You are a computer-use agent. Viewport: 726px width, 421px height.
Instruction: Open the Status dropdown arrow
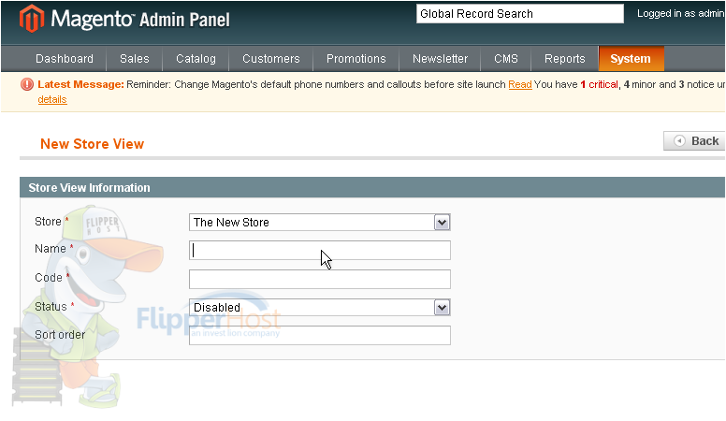coord(442,308)
